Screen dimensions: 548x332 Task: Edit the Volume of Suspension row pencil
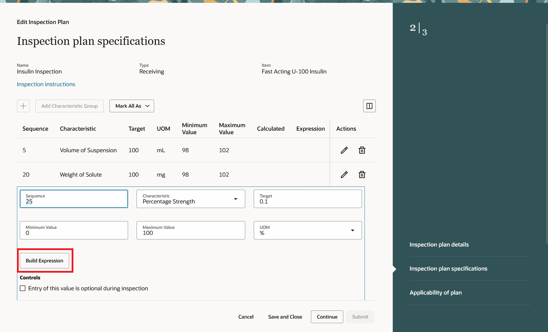tap(344, 150)
